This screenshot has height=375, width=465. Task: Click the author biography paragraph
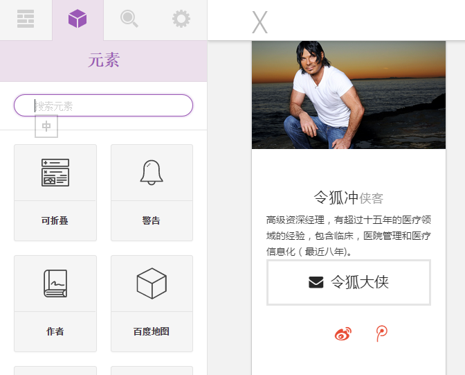click(x=349, y=236)
